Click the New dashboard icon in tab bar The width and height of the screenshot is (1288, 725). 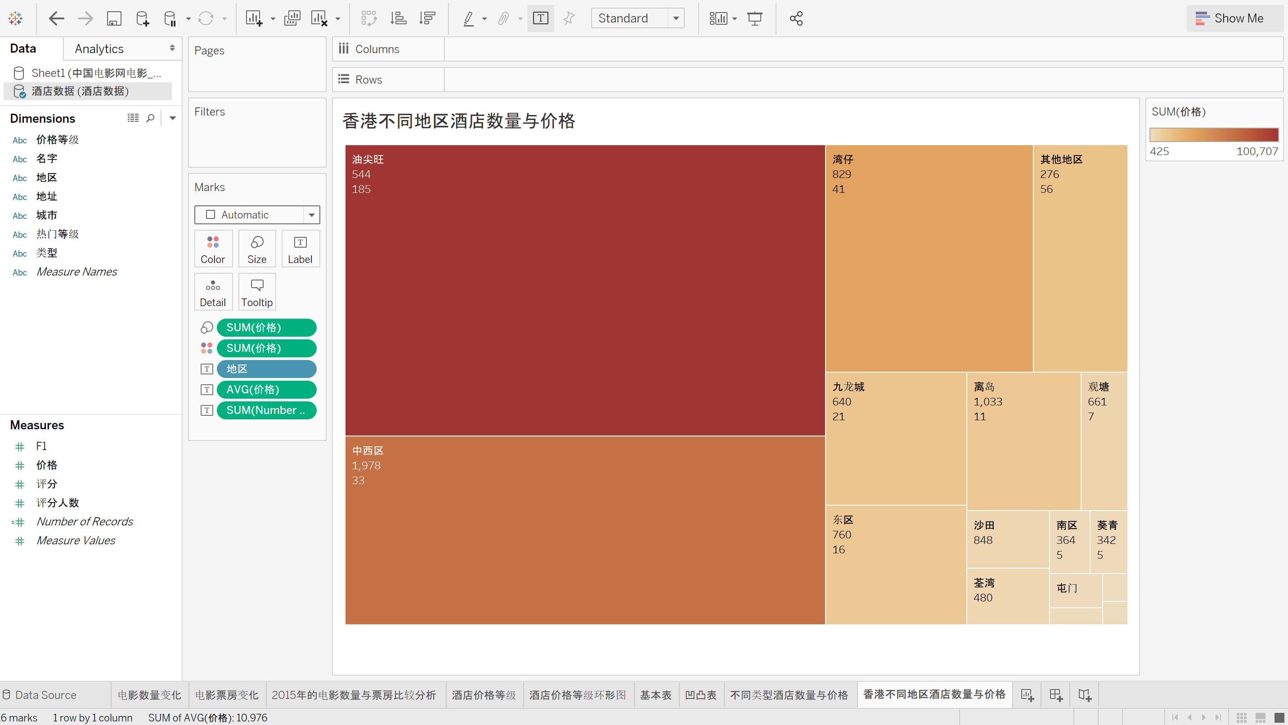coord(1055,694)
